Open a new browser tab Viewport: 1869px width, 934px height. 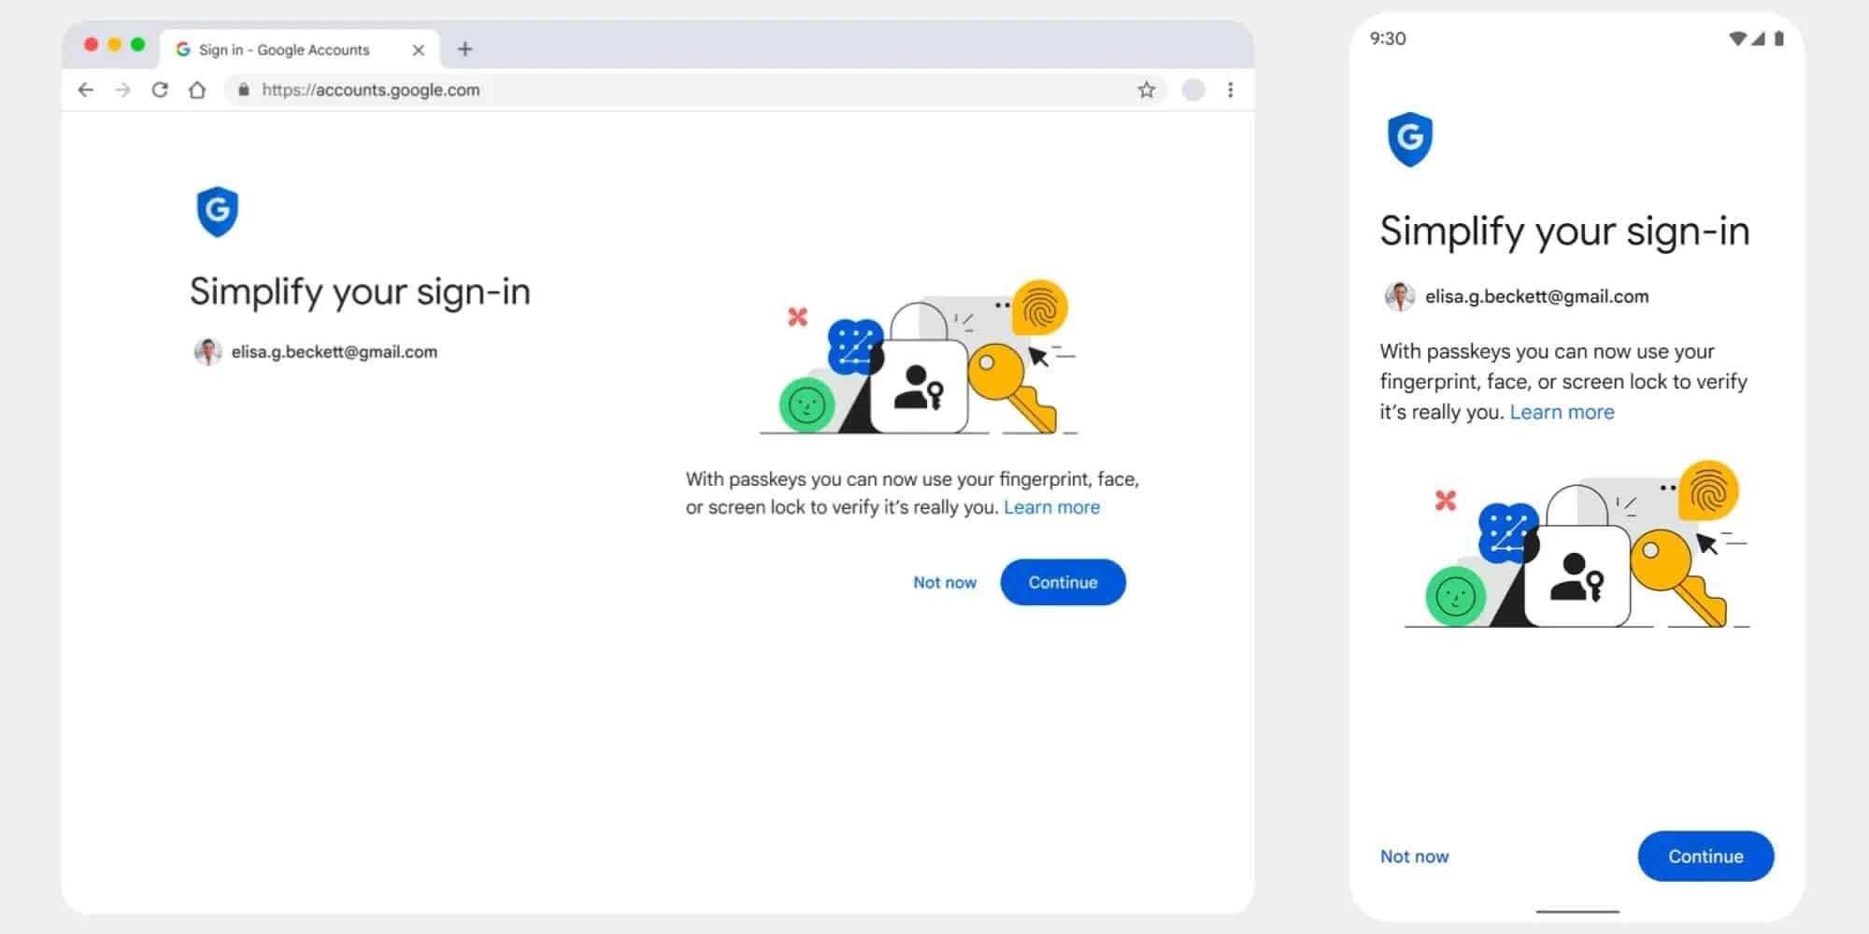465,49
